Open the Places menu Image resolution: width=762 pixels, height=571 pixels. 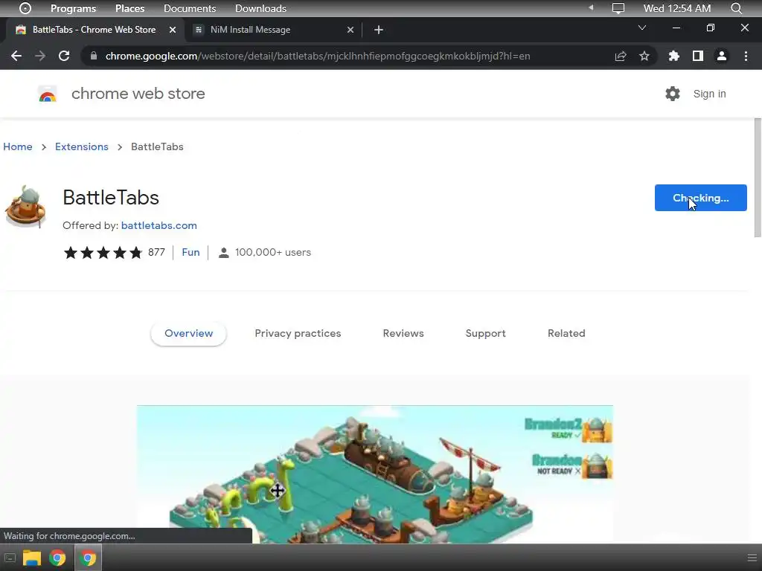(x=129, y=8)
